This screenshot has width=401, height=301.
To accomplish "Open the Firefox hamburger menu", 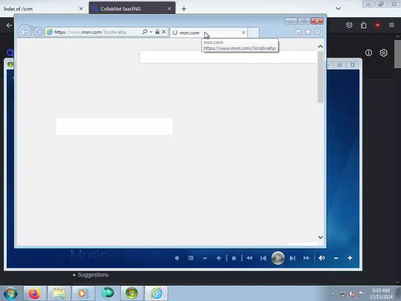I will tap(391, 25).
